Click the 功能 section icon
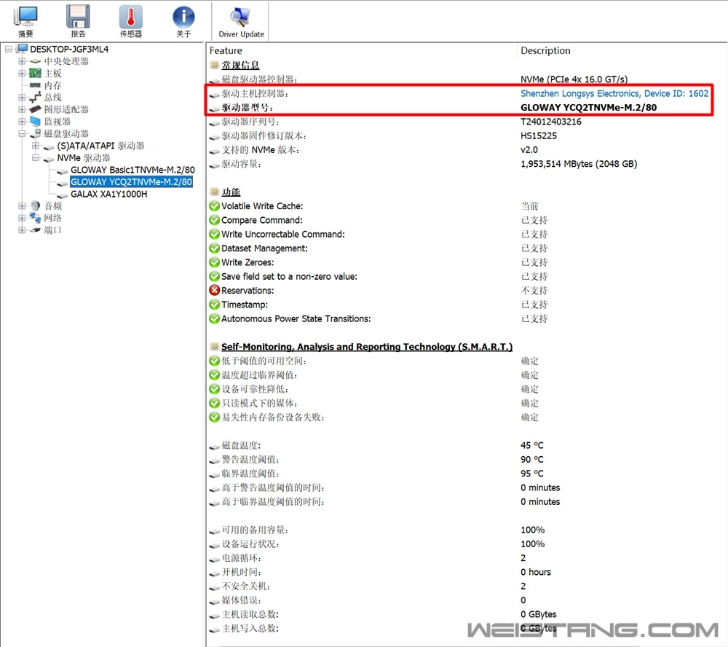Image resolution: width=728 pixels, height=647 pixels. 214,192
